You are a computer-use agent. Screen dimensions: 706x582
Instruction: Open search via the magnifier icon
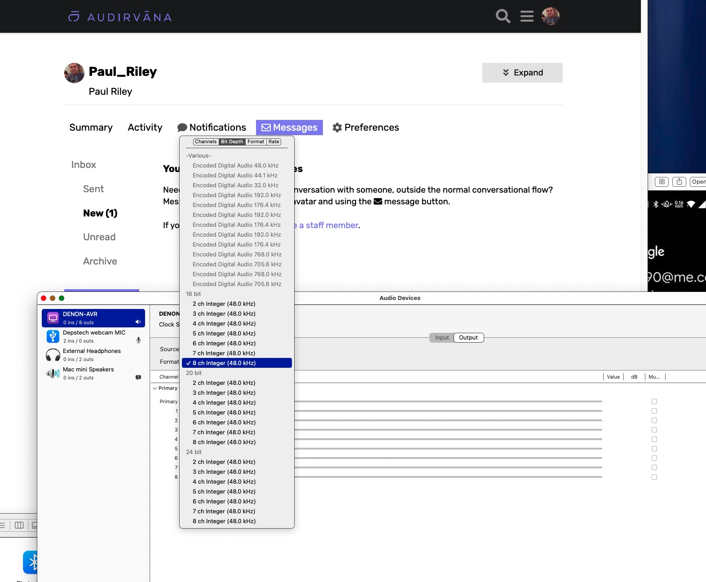coord(503,16)
